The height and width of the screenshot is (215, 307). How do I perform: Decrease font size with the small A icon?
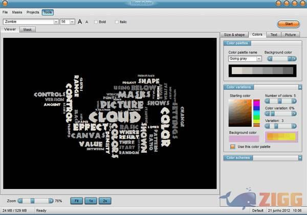[x=86, y=22]
